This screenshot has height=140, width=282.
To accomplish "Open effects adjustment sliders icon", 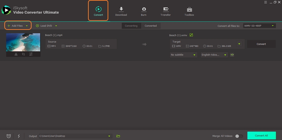I will pos(31,54).
